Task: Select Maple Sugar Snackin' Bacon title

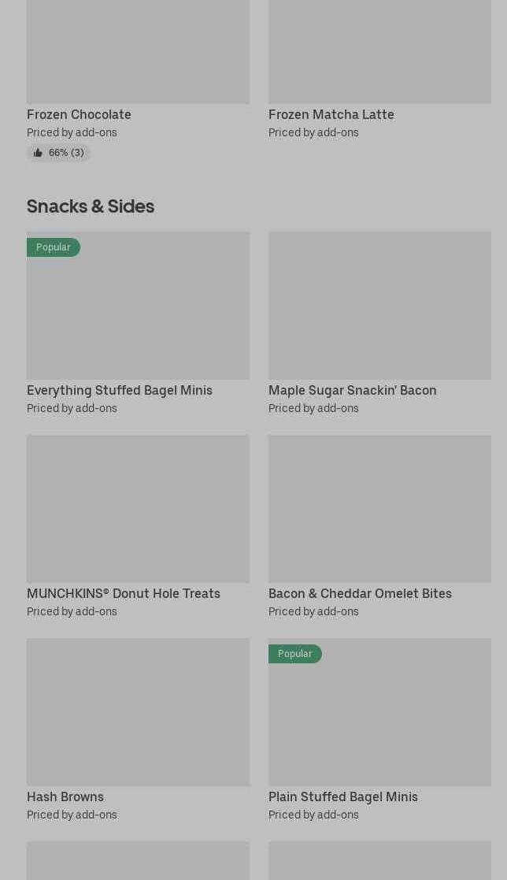Action: pyautogui.click(x=352, y=390)
